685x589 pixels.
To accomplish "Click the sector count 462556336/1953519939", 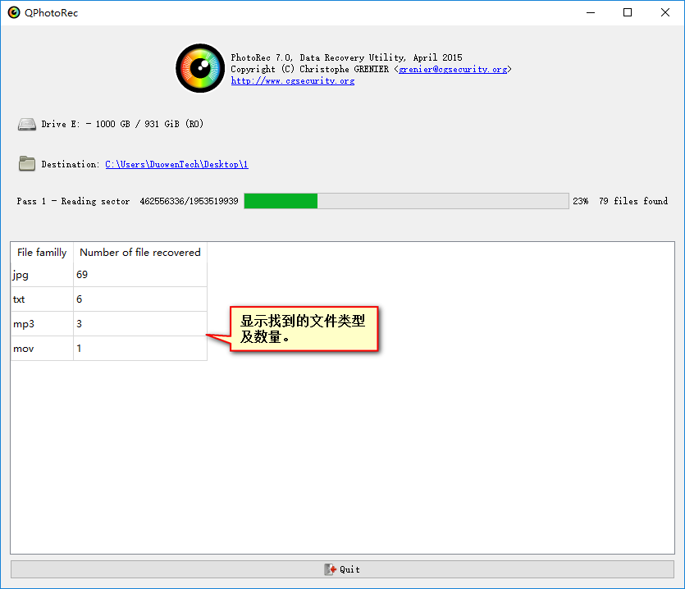I will click(189, 201).
